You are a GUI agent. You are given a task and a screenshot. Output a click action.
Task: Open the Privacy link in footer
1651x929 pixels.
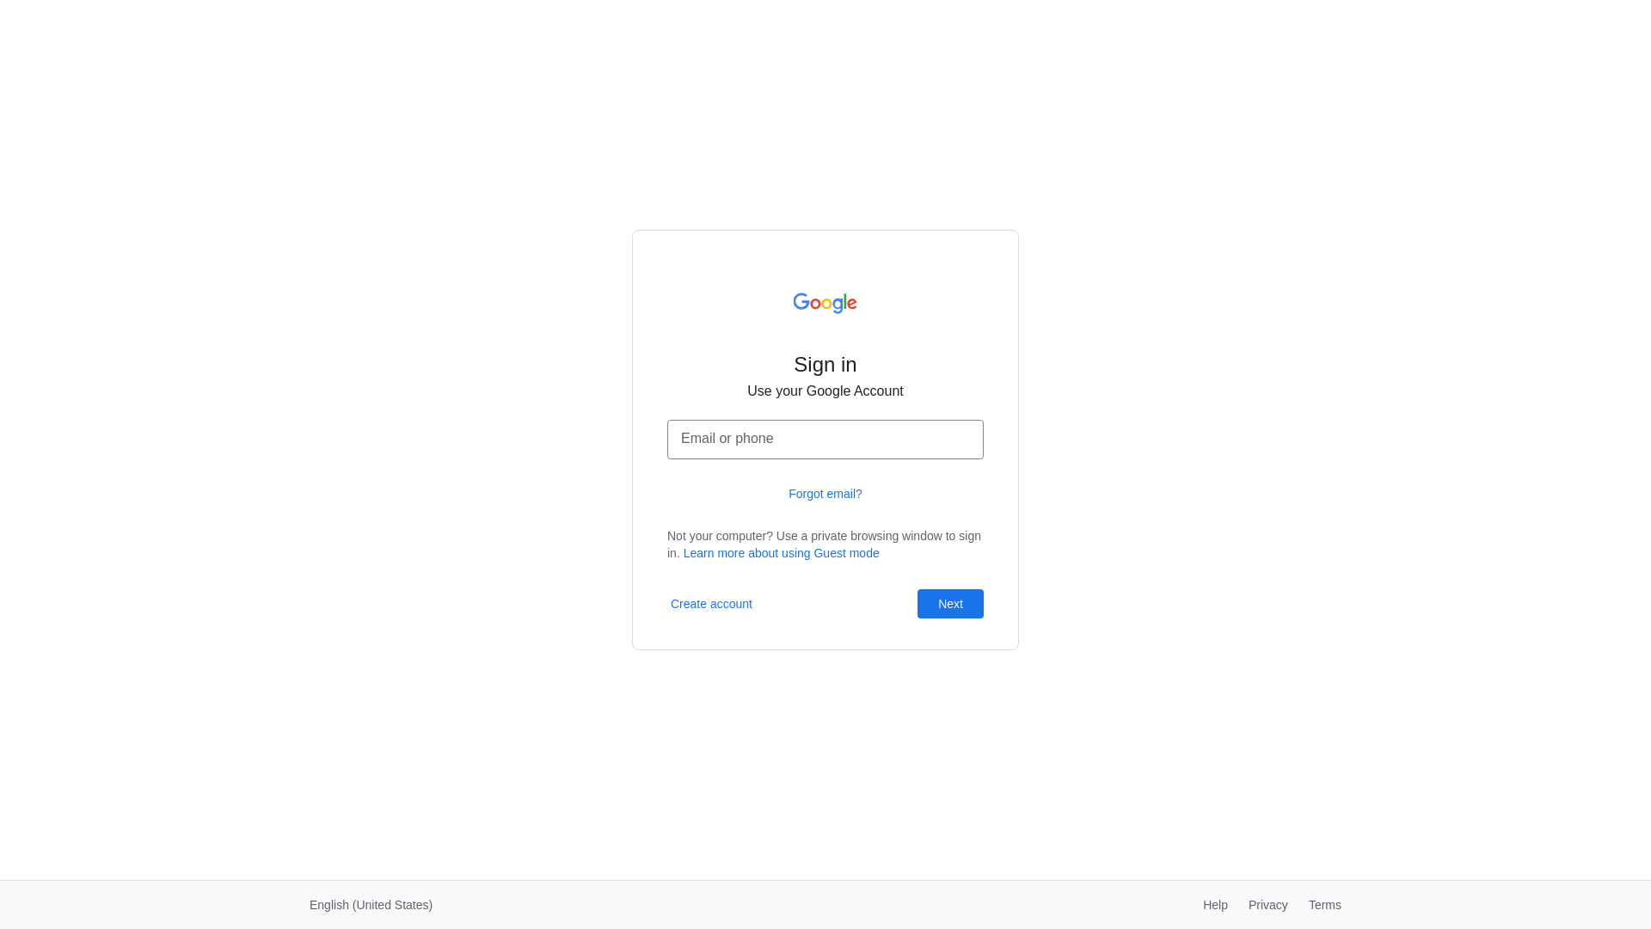[x=1267, y=905]
